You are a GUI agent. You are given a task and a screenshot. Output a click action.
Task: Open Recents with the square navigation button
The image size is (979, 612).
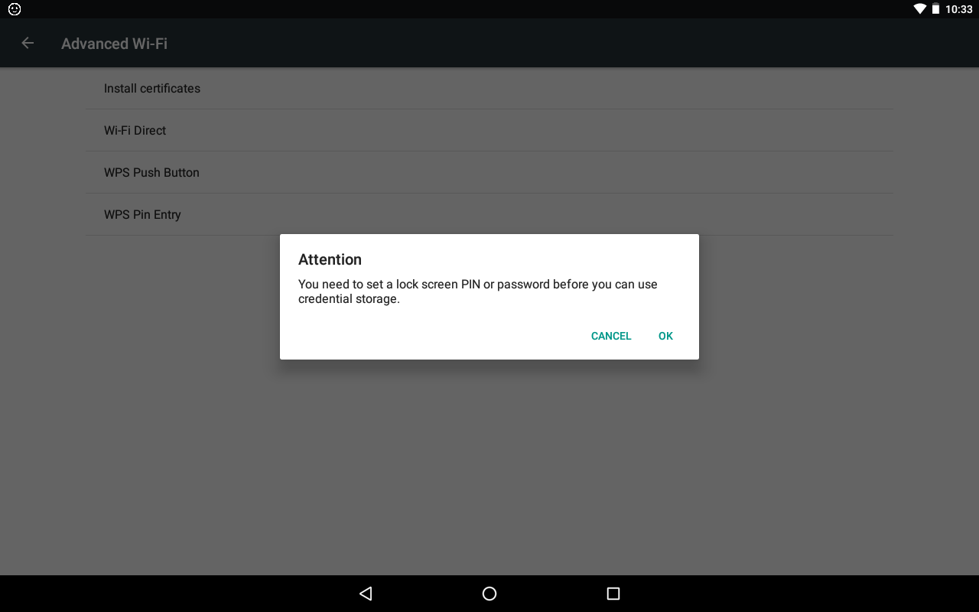pos(613,594)
